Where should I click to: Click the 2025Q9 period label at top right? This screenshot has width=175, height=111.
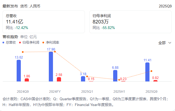pos(165,6)
